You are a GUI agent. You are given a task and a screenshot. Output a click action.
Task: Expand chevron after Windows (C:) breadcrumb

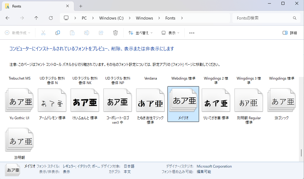pyautogui.click(x=130, y=18)
